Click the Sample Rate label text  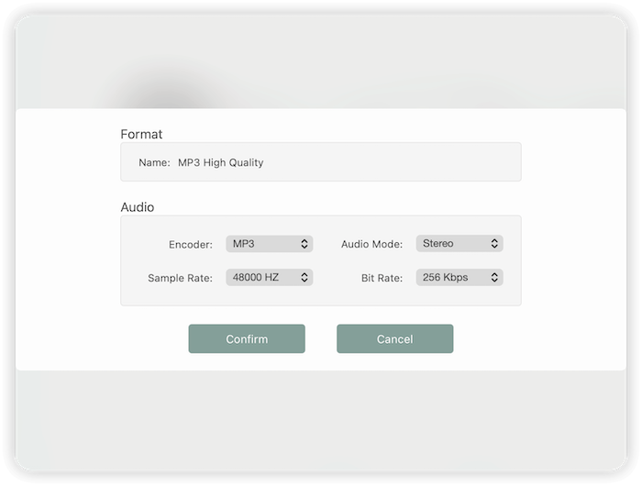tap(180, 278)
